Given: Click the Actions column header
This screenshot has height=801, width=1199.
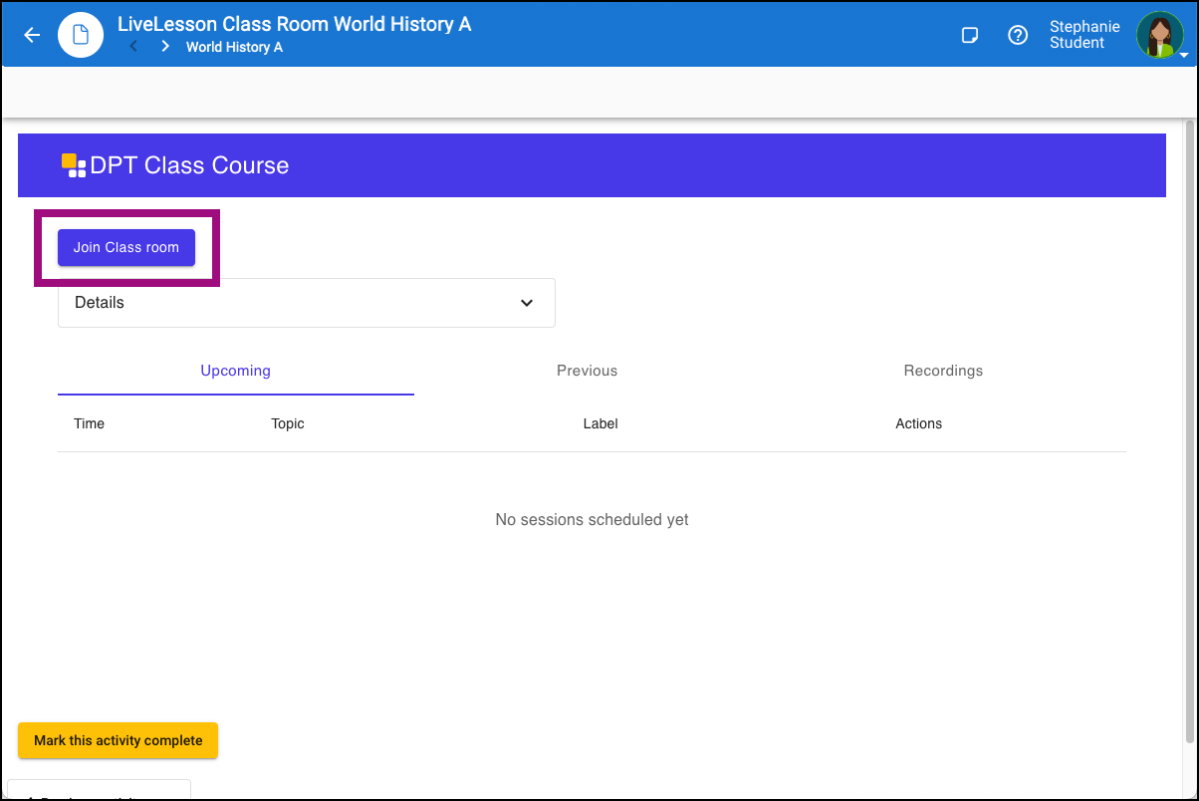Looking at the screenshot, I should [918, 423].
